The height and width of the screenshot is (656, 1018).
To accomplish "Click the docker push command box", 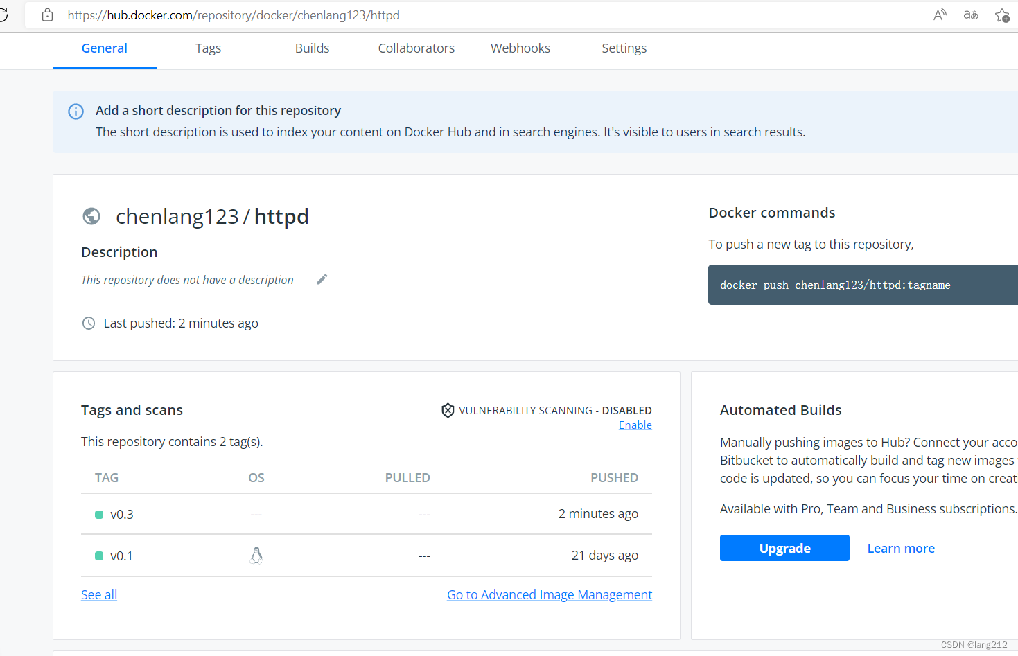I will (x=863, y=285).
